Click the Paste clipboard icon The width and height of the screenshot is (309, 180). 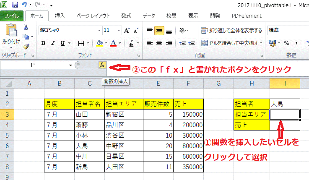click(x=11, y=31)
